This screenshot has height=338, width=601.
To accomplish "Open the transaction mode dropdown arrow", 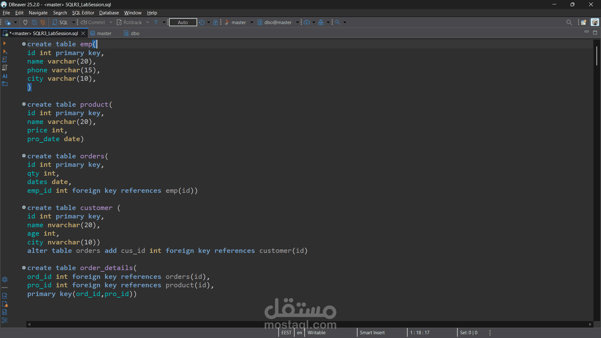I will tap(164, 23).
